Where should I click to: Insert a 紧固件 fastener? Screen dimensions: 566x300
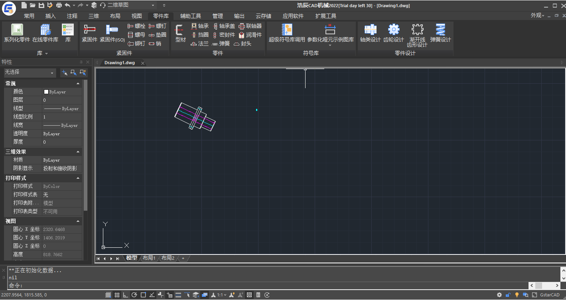pos(90,33)
